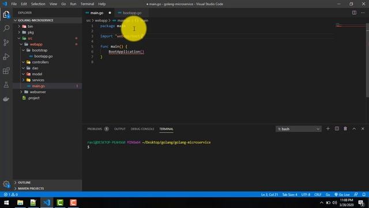Open the Terminal menu
Image resolution: width=369 pixels, height=208 pixels.
click(87, 4)
